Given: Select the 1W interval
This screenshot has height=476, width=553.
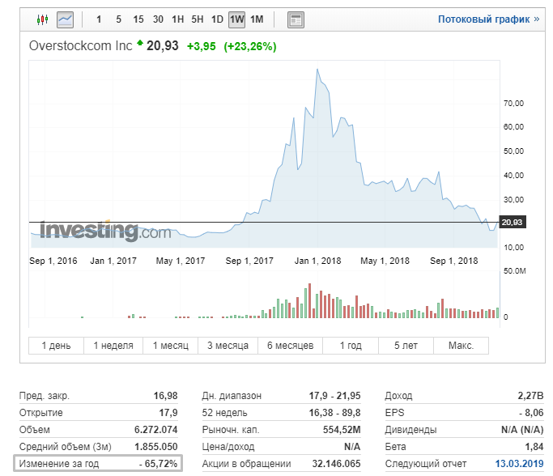Looking at the screenshot, I should click(236, 19).
